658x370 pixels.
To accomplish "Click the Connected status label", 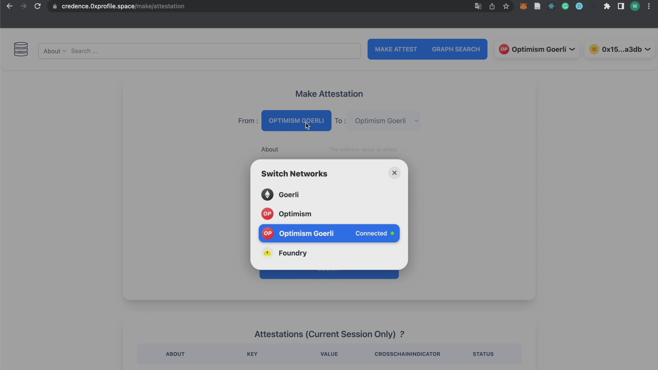I will point(371,233).
